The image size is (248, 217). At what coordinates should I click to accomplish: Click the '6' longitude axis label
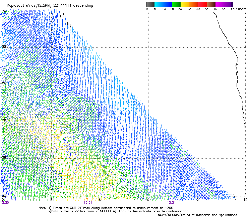[x=100, y=200]
